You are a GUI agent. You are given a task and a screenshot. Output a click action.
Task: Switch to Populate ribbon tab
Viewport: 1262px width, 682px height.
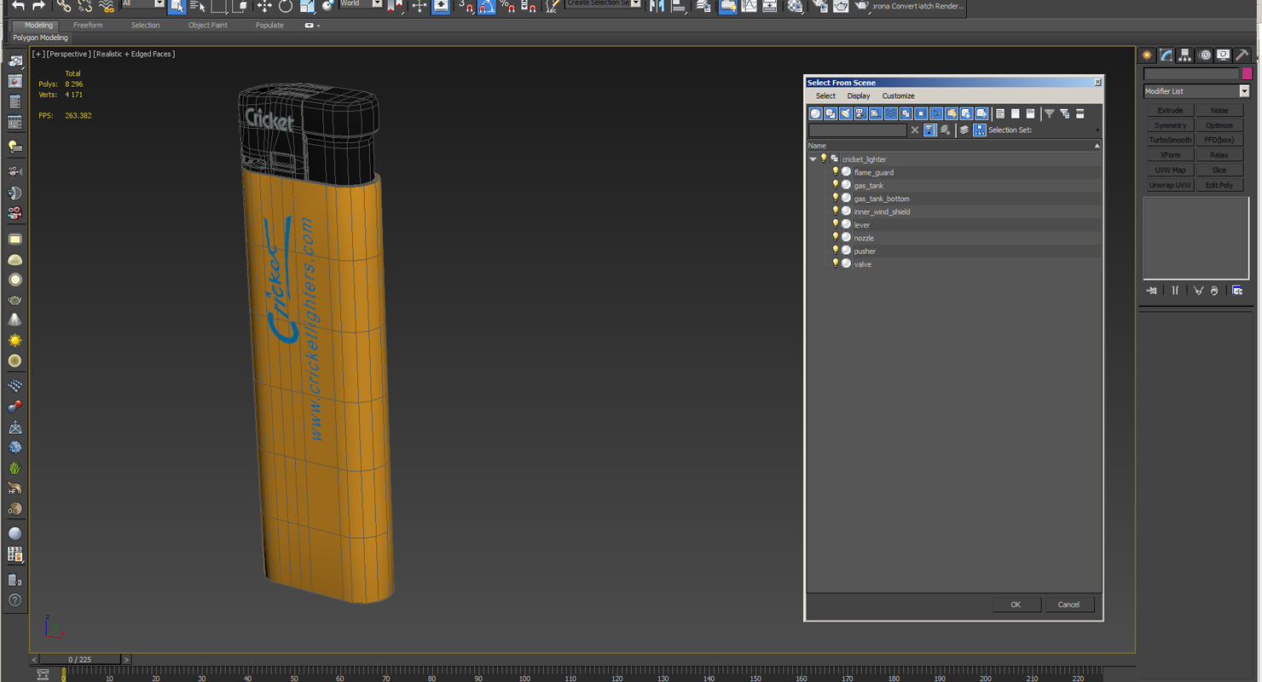pyautogui.click(x=269, y=26)
